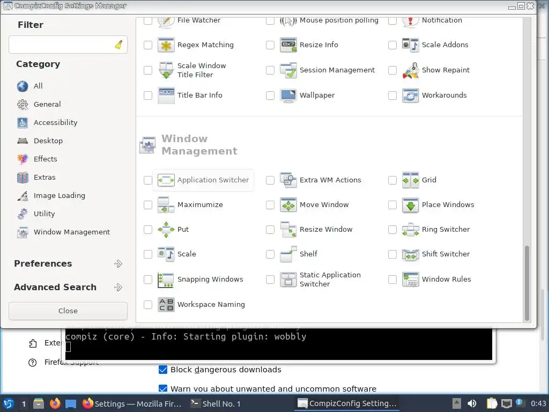Open the Shift Switcher plugin icon
This screenshot has height=412, width=549.
(x=410, y=254)
